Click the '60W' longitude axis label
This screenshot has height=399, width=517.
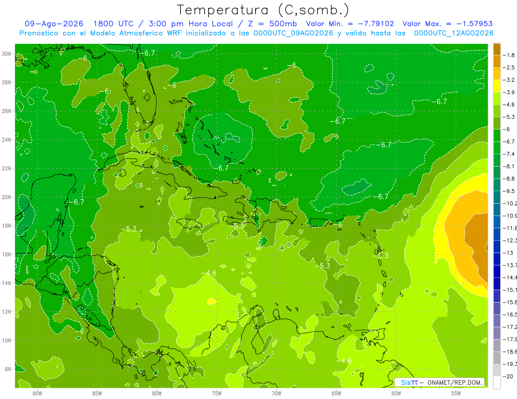click(x=396, y=393)
